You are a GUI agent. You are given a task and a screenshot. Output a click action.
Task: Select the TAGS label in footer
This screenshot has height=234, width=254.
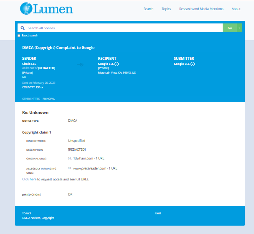tap(158, 213)
